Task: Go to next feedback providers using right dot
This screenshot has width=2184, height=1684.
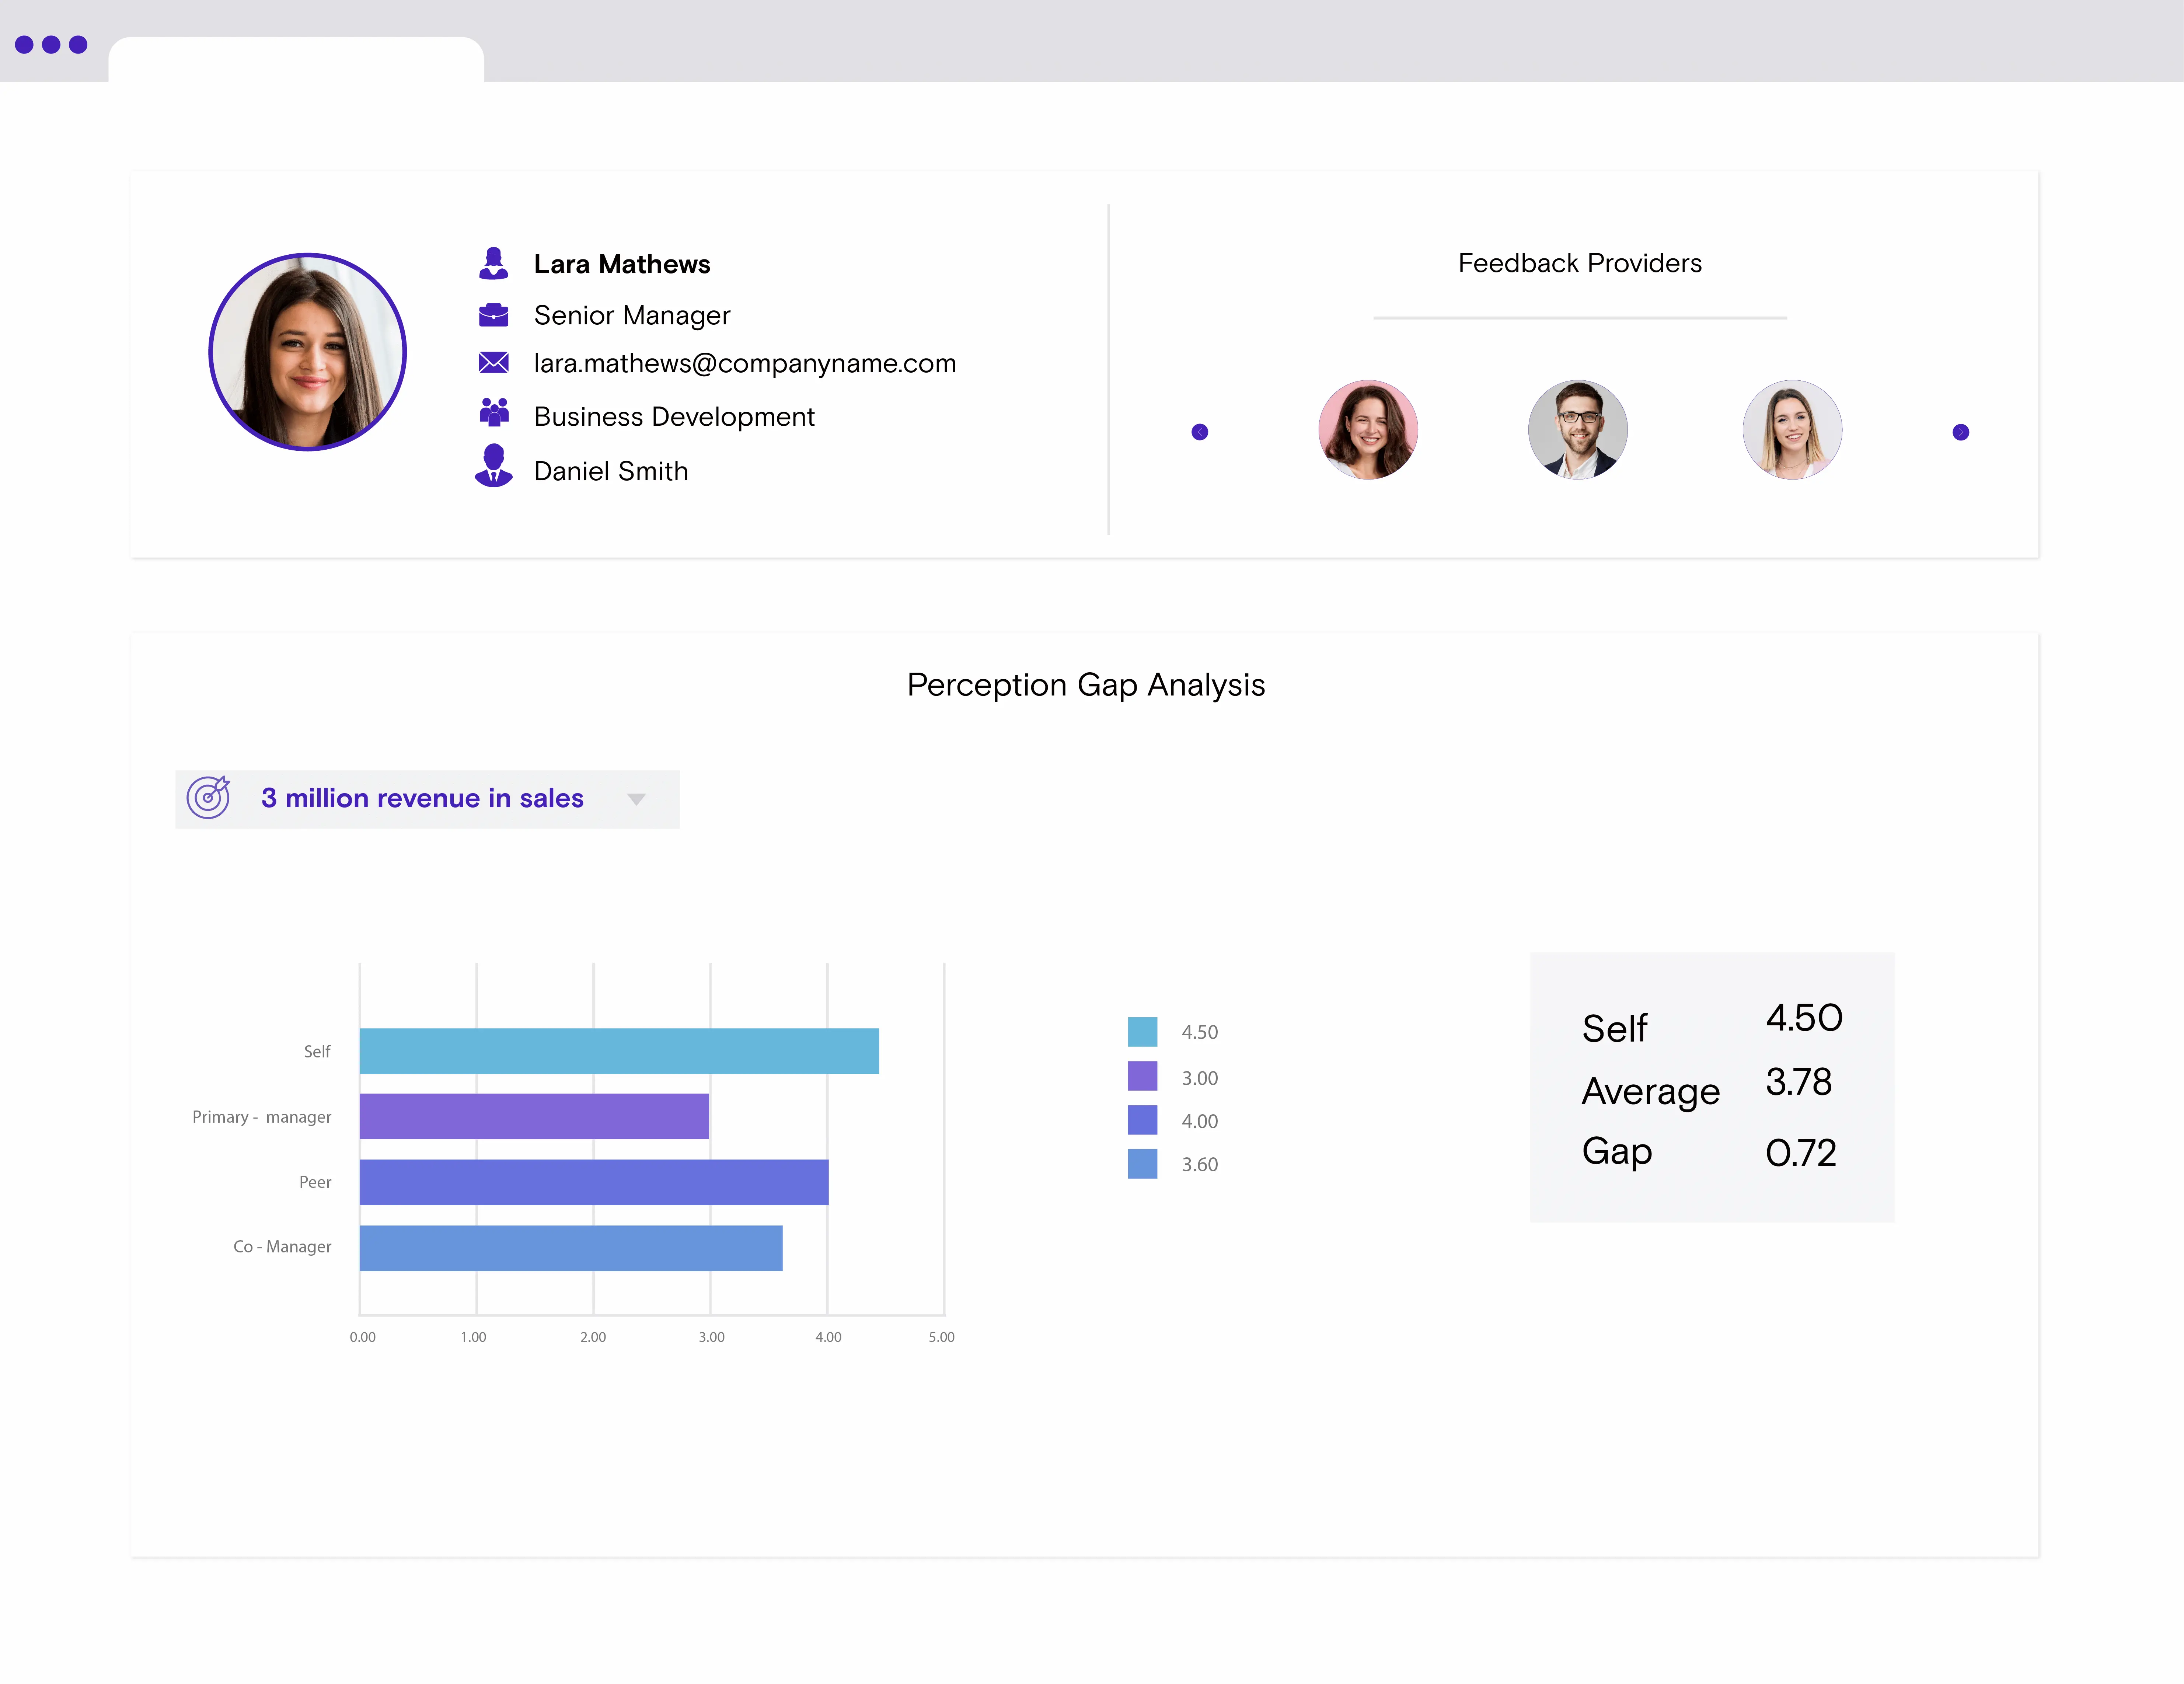Action: pyautogui.click(x=1961, y=432)
